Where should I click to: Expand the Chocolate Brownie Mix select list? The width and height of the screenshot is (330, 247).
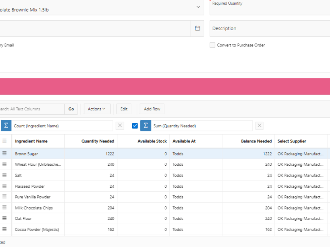[x=198, y=7]
